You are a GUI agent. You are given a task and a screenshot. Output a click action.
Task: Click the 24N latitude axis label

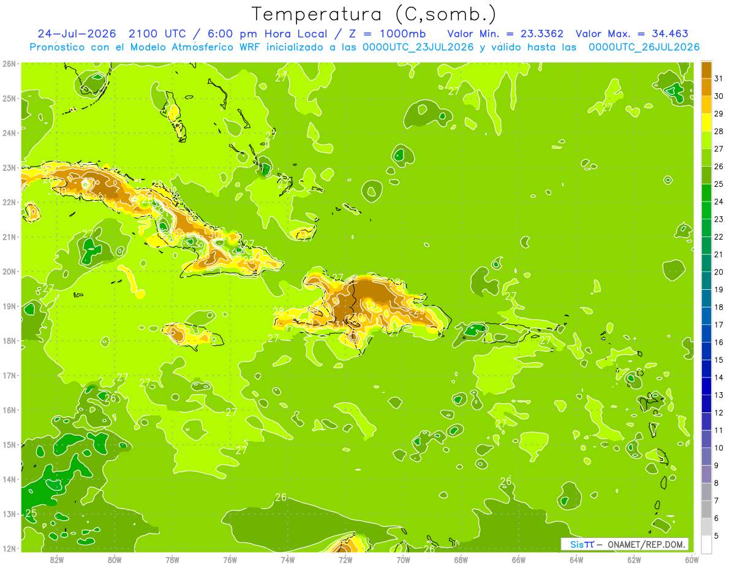9,133
